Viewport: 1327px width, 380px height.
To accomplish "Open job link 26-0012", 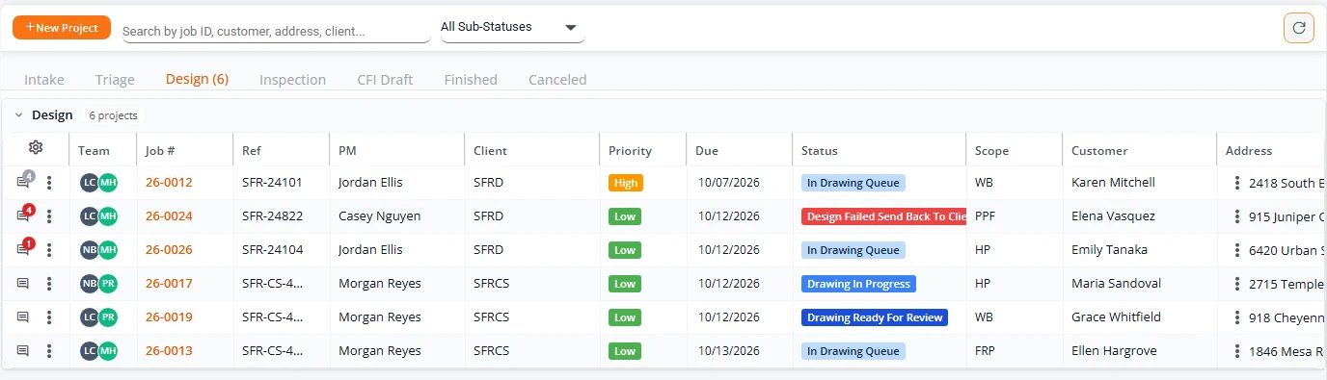I will (169, 183).
